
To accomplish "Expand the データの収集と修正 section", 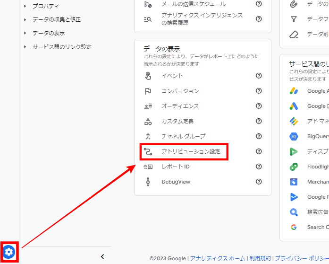I will [x=25, y=20].
